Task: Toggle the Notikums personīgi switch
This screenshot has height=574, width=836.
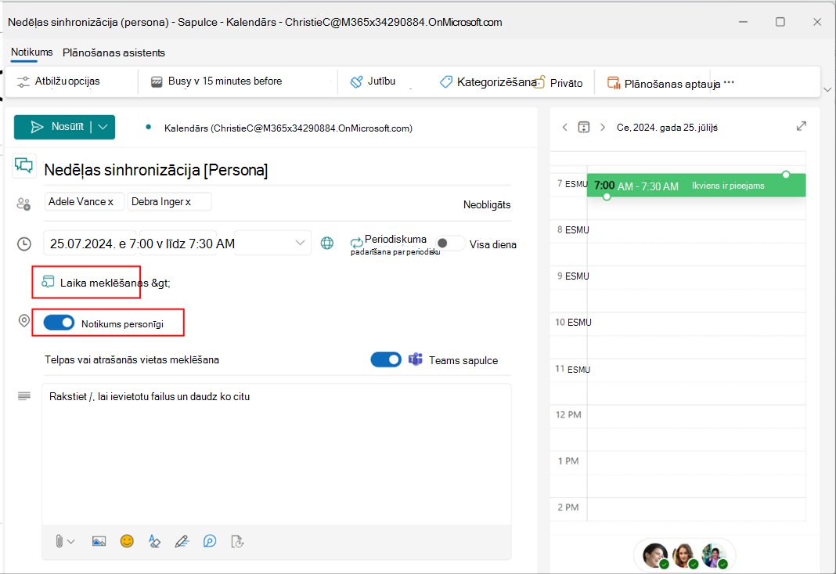Action: [x=59, y=323]
